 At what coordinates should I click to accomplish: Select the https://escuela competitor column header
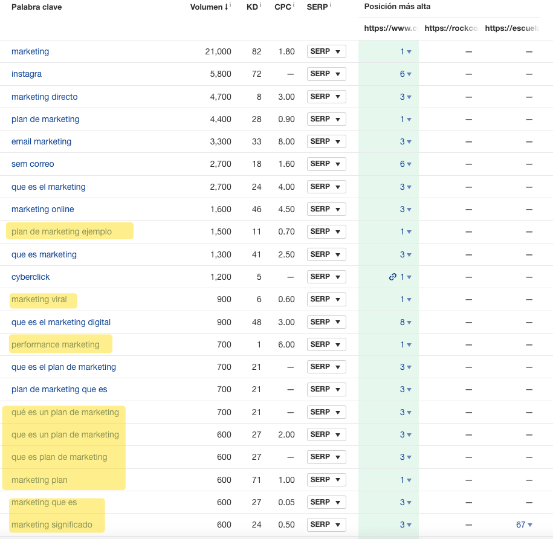[511, 28]
